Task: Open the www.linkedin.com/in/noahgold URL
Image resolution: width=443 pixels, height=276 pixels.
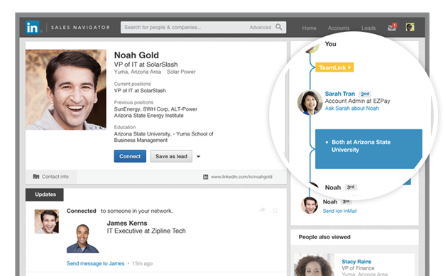Action: [241, 177]
